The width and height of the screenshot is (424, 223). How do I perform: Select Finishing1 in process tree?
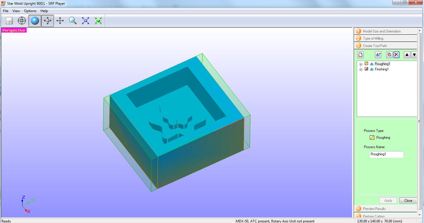point(382,69)
